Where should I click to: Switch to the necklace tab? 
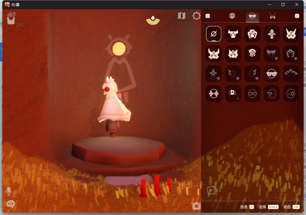(273, 16)
